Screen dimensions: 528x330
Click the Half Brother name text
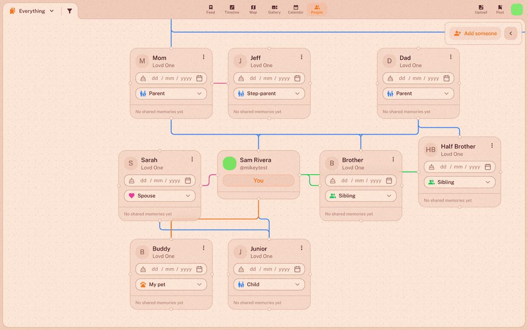(x=458, y=146)
